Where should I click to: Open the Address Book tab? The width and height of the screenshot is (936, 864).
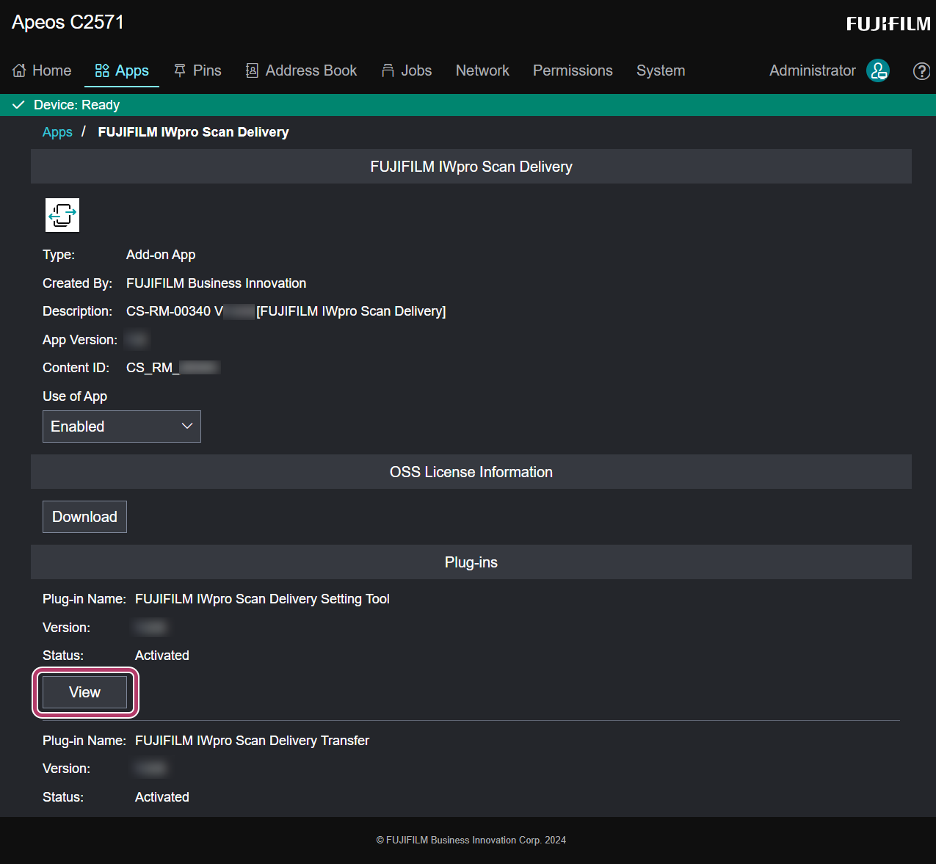click(301, 70)
